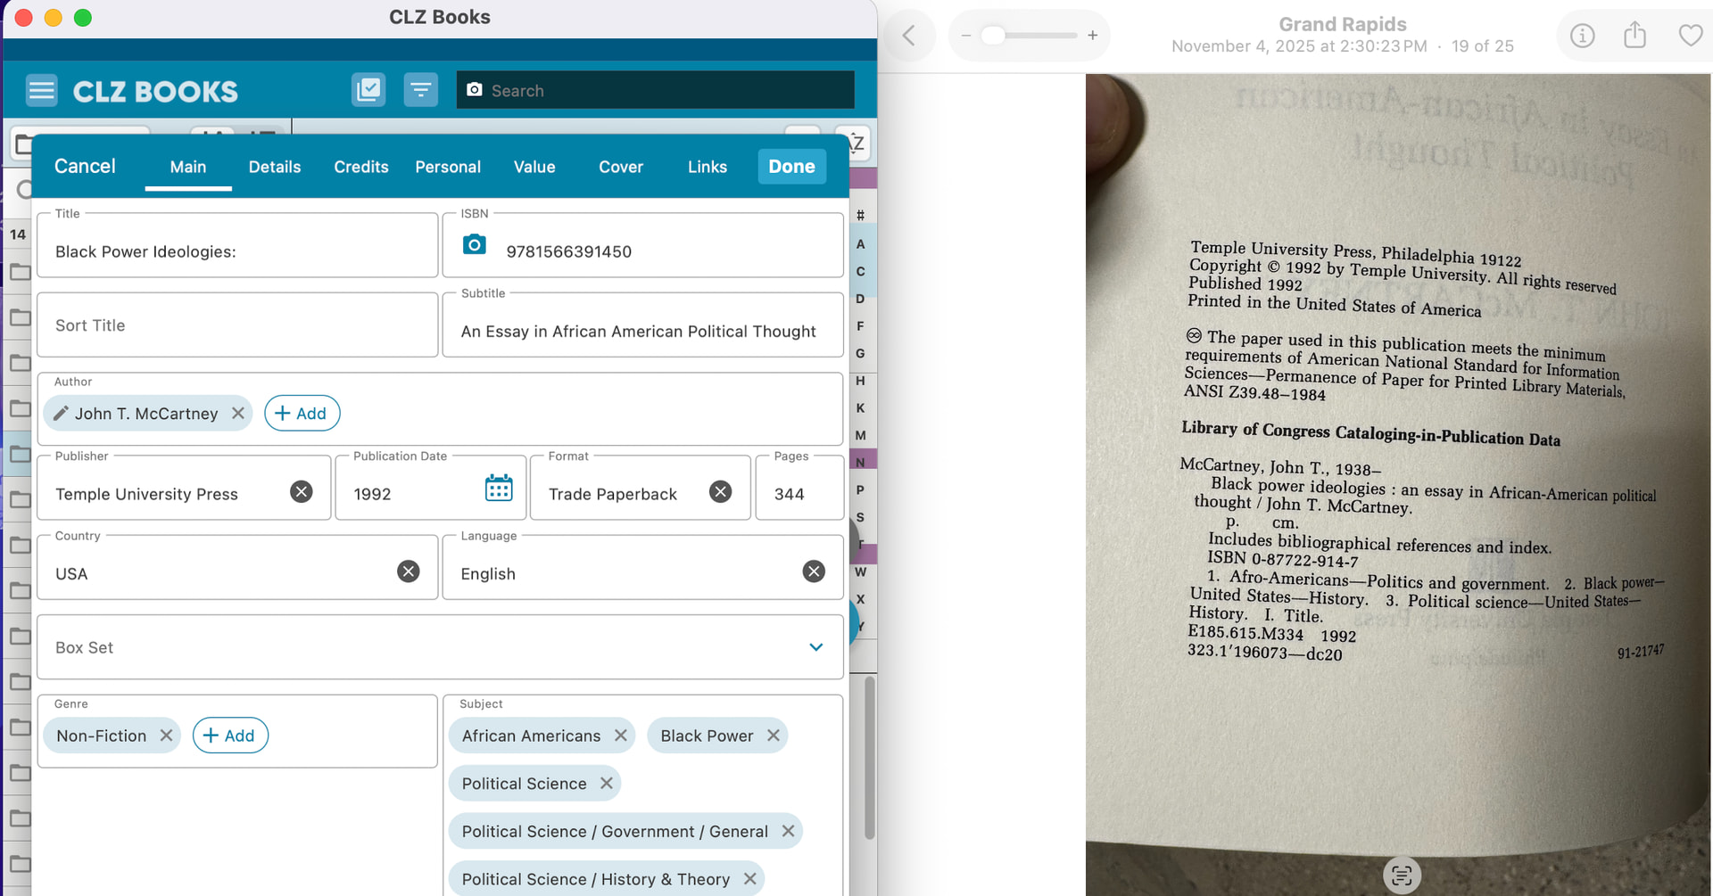Open the Cover tab
The image size is (1713, 896).
point(620,167)
